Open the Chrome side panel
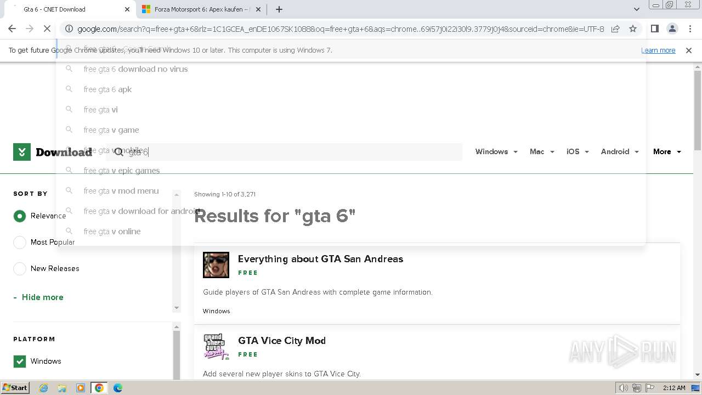 [654, 29]
